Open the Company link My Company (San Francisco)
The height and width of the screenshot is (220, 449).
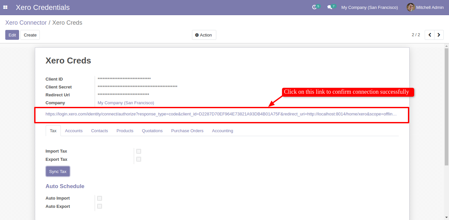coord(126,103)
